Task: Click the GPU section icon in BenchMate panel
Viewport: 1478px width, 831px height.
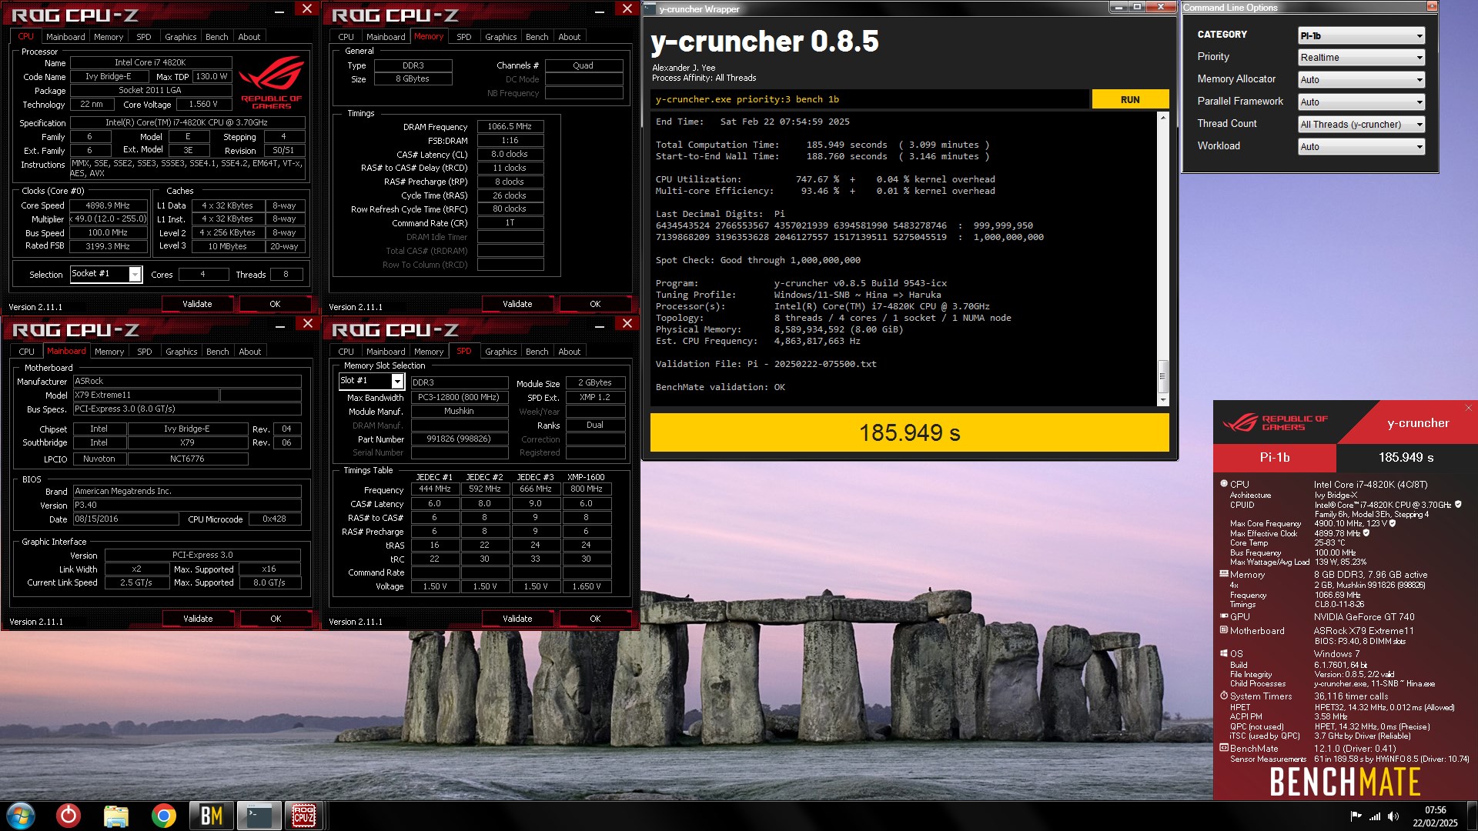Action: pyautogui.click(x=1224, y=616)
